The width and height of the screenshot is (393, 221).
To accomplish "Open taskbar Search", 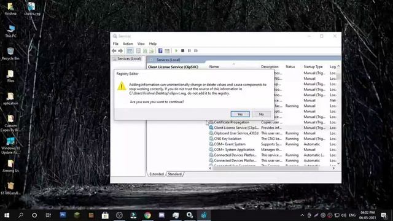I will 21,215.
